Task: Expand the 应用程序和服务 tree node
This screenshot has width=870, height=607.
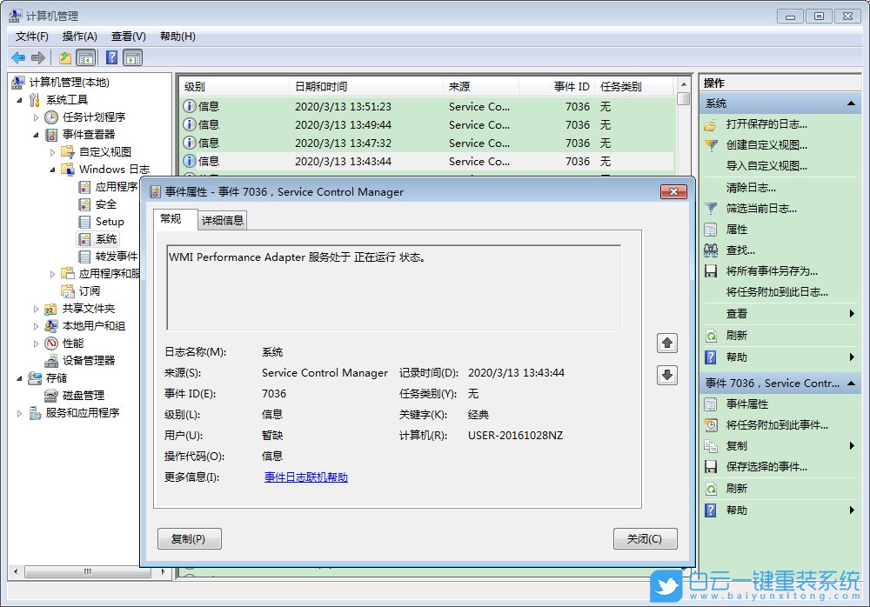Action: pos(51,273)
